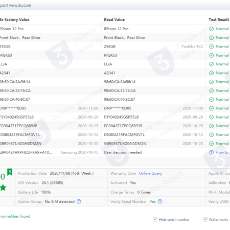Click the Samsung 2020-10-15 screen info
Viewport: 230px width, 230px height.
[80, 152]
